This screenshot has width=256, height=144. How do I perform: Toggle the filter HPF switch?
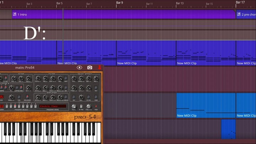click(66, 78)
